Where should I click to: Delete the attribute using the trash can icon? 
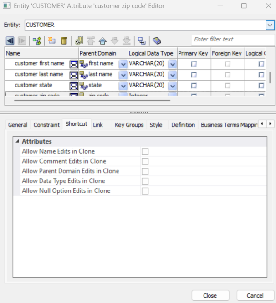point(64,41)
